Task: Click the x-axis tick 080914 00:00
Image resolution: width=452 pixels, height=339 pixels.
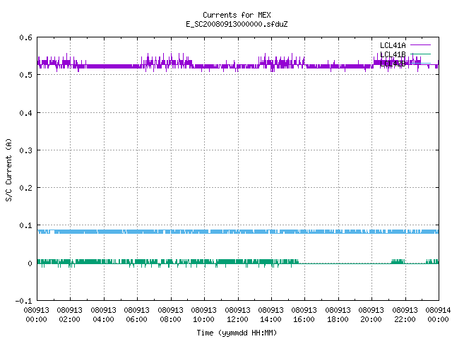Action: click(x=438, y=315)
